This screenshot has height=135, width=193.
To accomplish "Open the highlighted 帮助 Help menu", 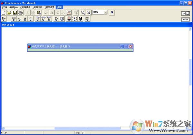I will 60,7.
